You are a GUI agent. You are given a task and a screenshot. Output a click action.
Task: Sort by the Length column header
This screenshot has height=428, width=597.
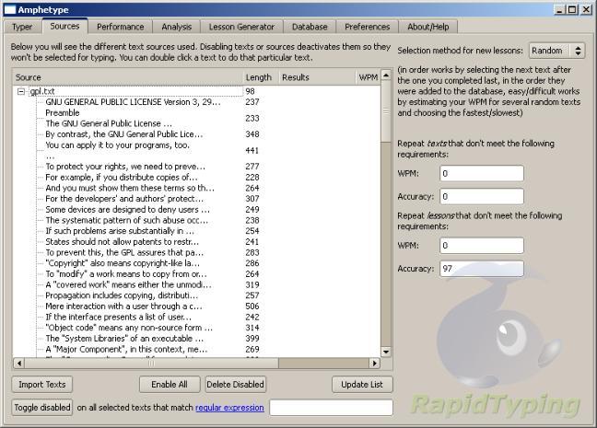click(259, 77)
